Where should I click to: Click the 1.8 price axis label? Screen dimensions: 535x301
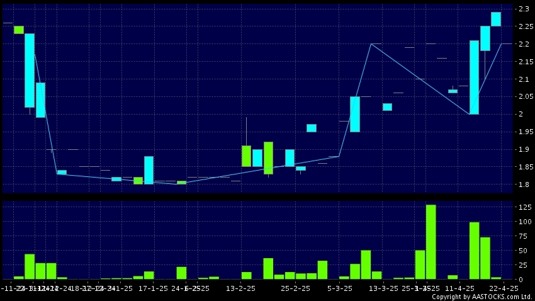tap(524, 185)
